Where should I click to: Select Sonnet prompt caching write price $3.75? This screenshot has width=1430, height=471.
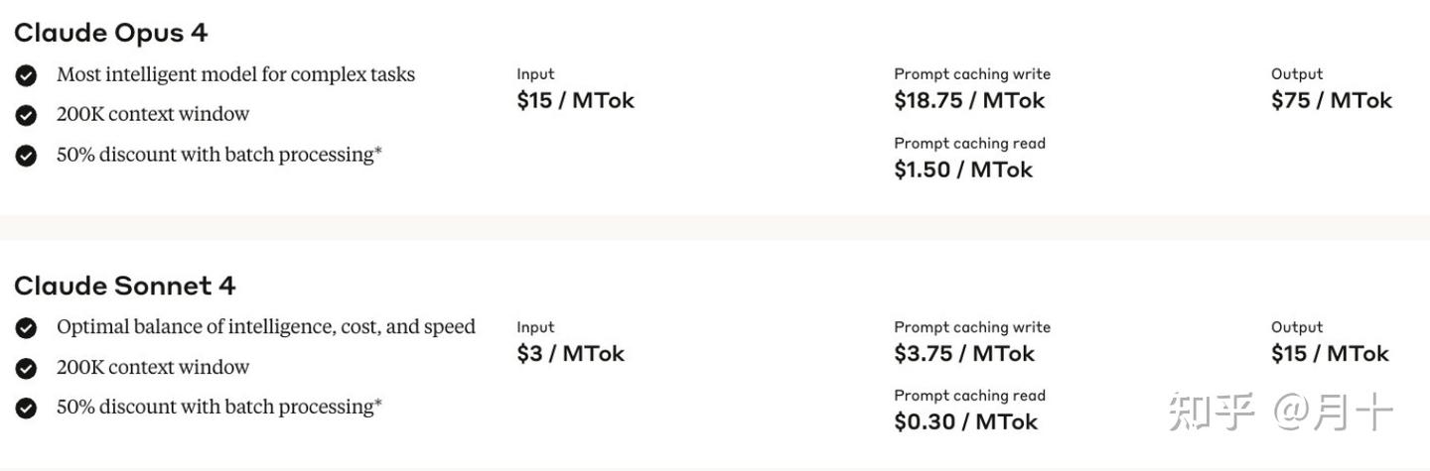pos(964,353)
